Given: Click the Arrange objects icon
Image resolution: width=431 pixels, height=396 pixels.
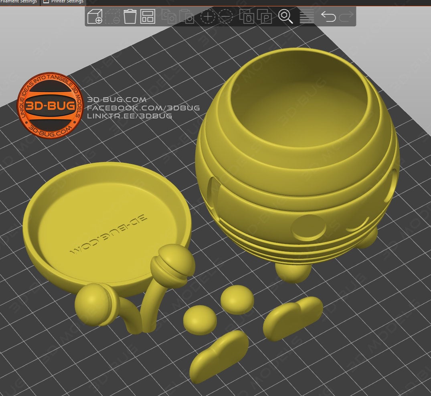Looking at the screenshot, I should [148, 16].
